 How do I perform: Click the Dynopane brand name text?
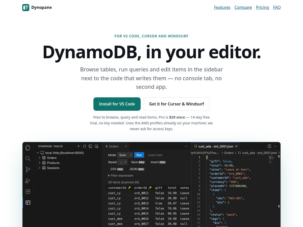coord(41,8)
